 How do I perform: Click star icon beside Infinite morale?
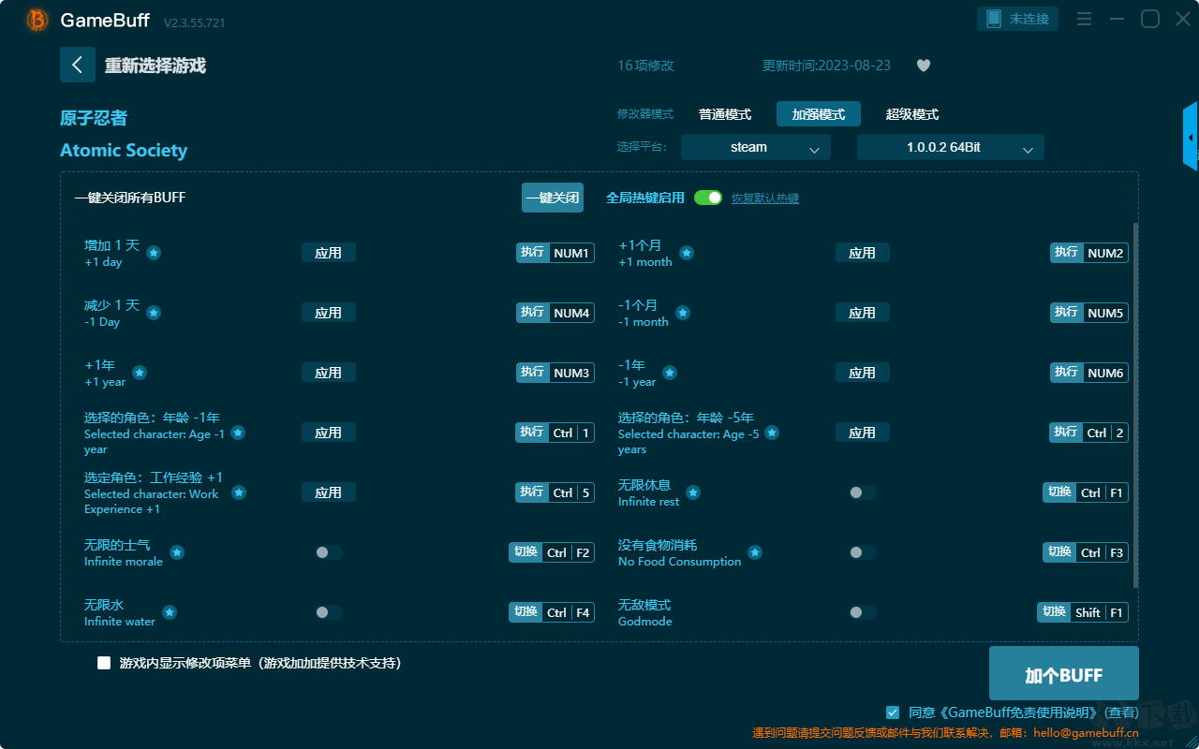177,552
